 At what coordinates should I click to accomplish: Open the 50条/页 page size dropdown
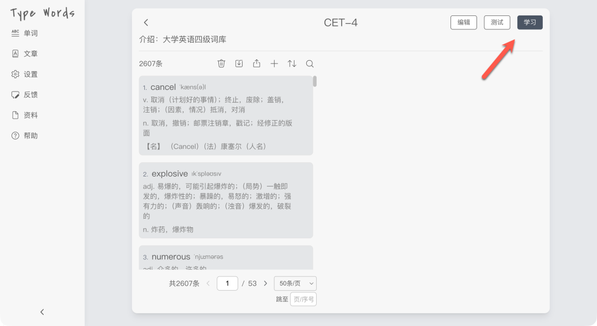point(295,284)
